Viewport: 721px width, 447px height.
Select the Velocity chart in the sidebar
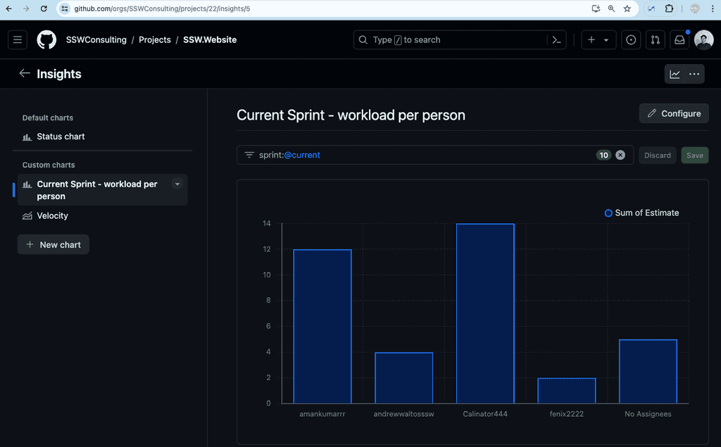tap(53, 215)
